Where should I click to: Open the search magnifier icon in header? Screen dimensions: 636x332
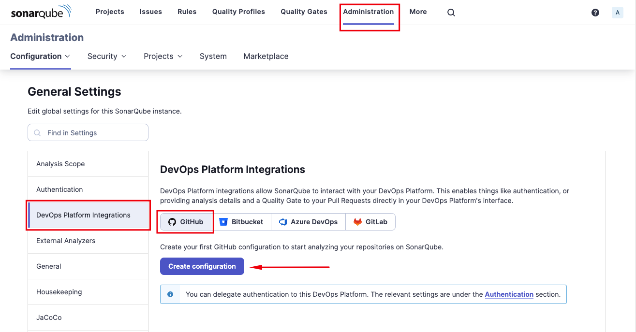tap(451, 13)
